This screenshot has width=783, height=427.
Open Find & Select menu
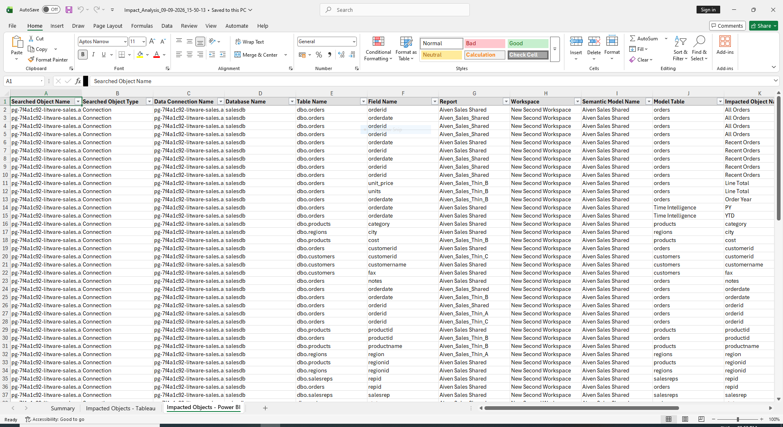(699, 49)
